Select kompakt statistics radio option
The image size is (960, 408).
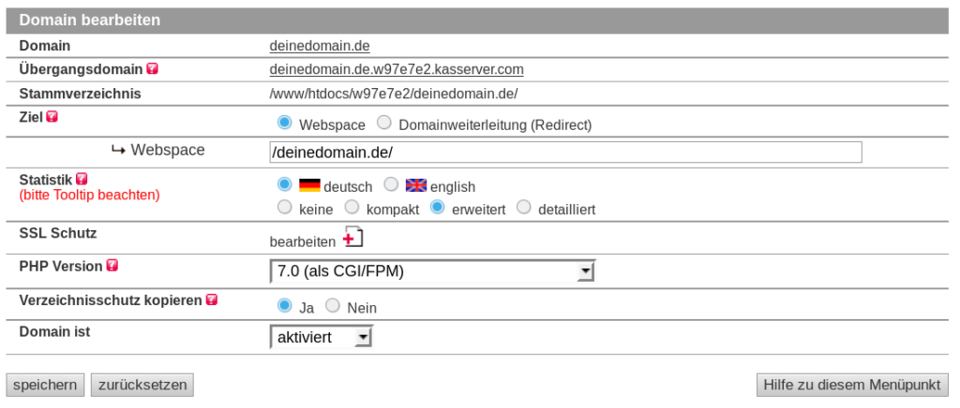point(352,208)
